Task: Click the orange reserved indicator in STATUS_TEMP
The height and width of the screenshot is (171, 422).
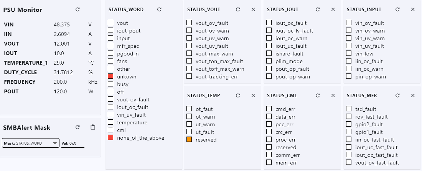Action: point(189,140)
